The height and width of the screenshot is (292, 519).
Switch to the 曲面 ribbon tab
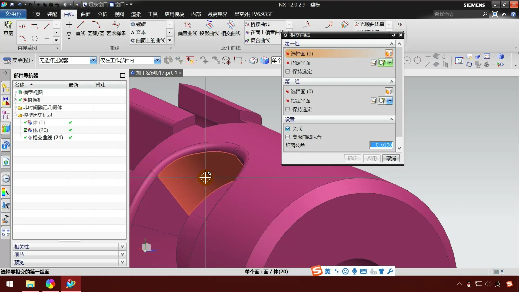click(x=85, y=14)
